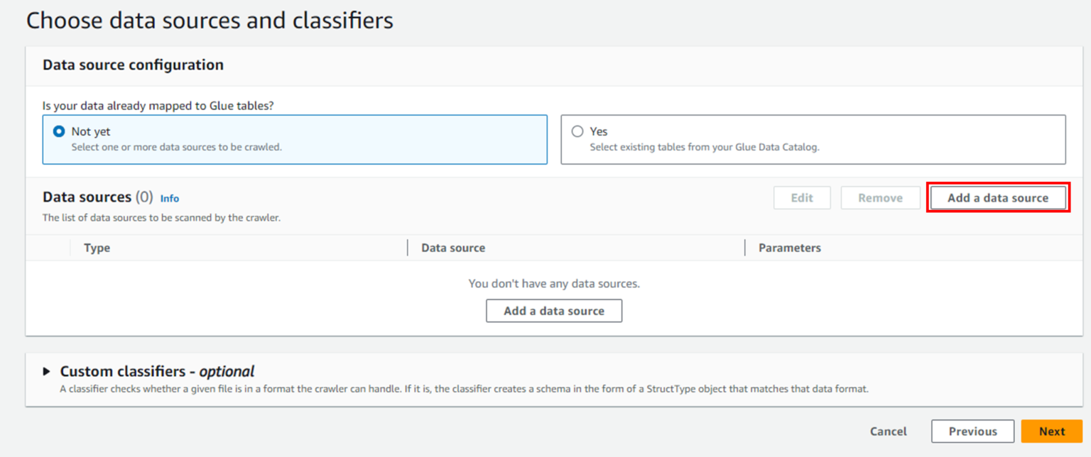Click the divider between Type and Data source columns
Screen dimensions: 1091x457
(x=408, y=248)
